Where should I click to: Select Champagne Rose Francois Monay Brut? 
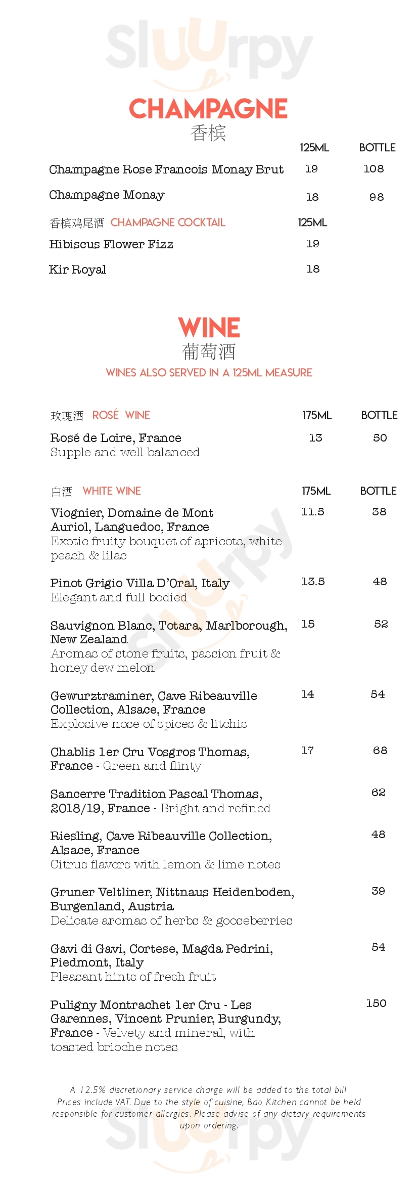coord(166,169)
